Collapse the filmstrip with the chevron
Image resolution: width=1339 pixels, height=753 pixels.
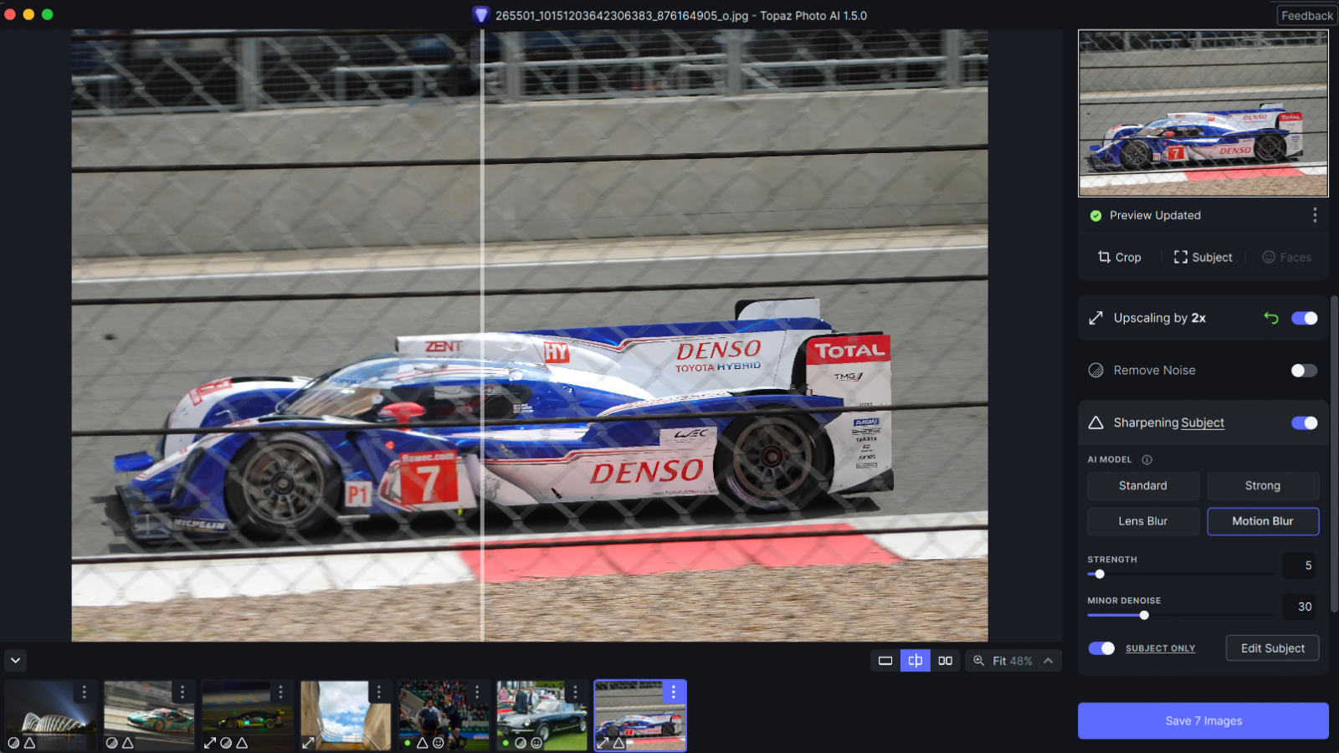click(x=16, y=661)
